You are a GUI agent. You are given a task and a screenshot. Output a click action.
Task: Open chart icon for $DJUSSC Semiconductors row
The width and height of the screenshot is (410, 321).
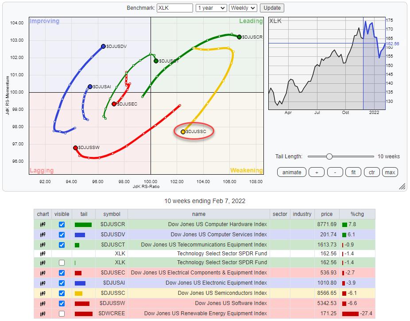point(43,293)
